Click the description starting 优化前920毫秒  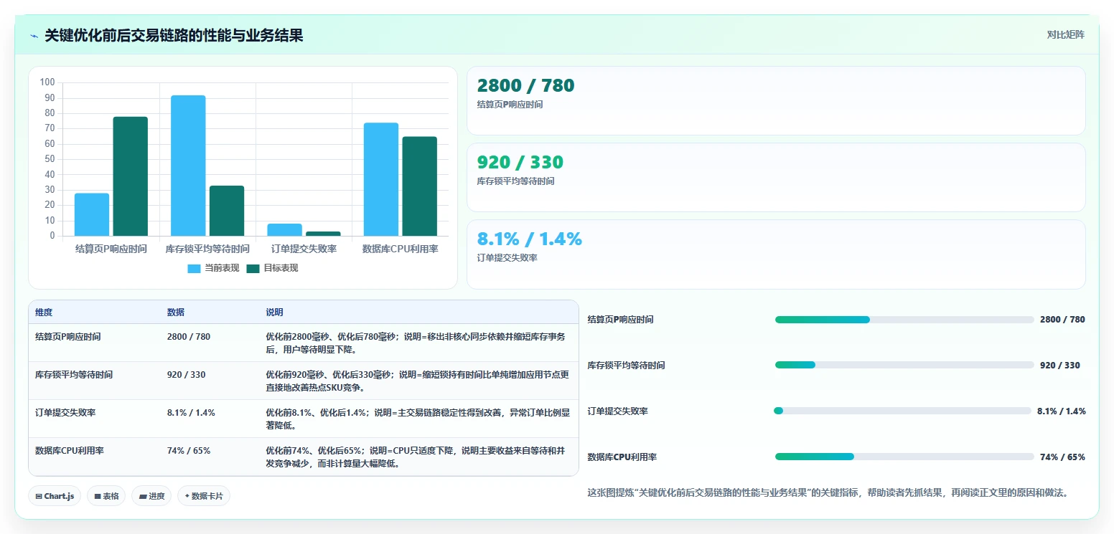[x=418, y=381]
